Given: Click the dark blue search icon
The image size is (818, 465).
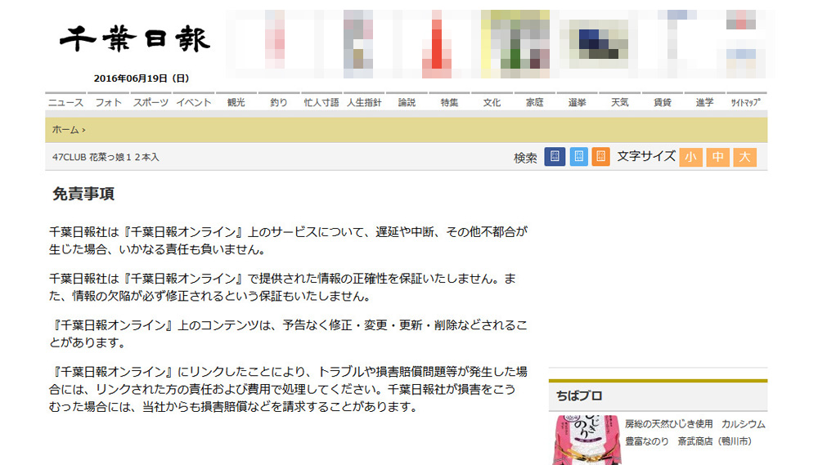Looking at the screenshot, I should tap(555, 157).
